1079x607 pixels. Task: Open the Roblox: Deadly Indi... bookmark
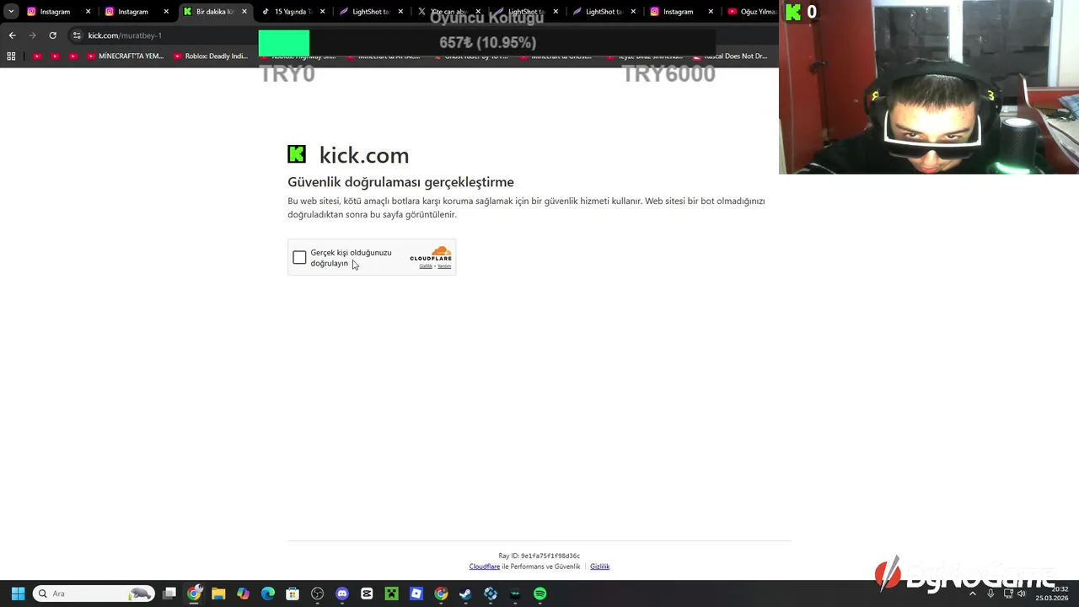coord(211,56)
